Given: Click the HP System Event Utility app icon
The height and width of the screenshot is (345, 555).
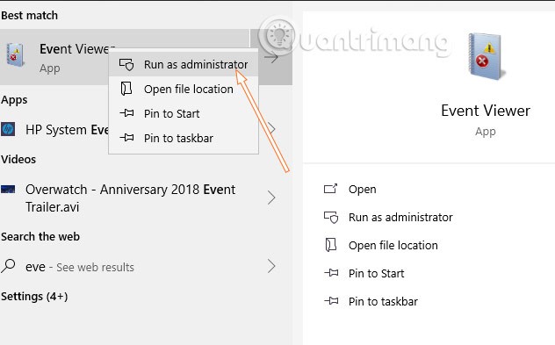Looking at the screenshot, I should (x=8, y=129).
